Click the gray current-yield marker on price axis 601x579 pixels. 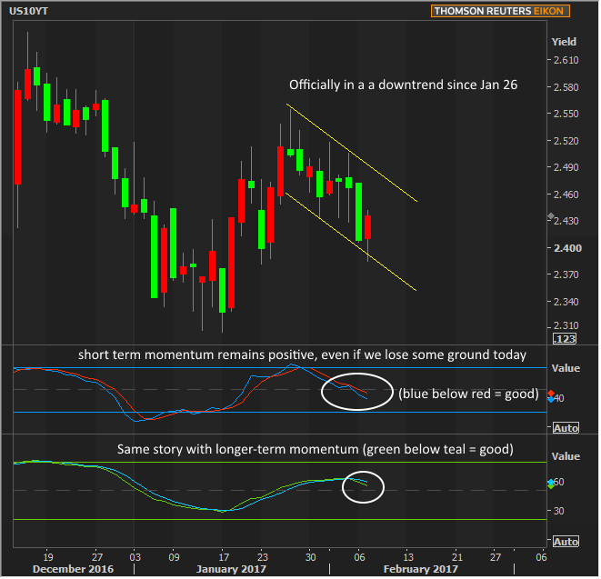tap(551, 216)
